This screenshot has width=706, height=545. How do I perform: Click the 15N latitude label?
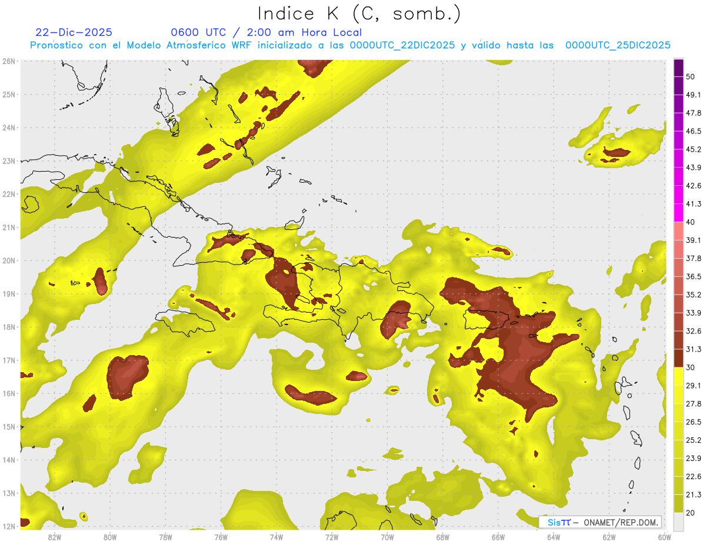[x=9, y=426]
